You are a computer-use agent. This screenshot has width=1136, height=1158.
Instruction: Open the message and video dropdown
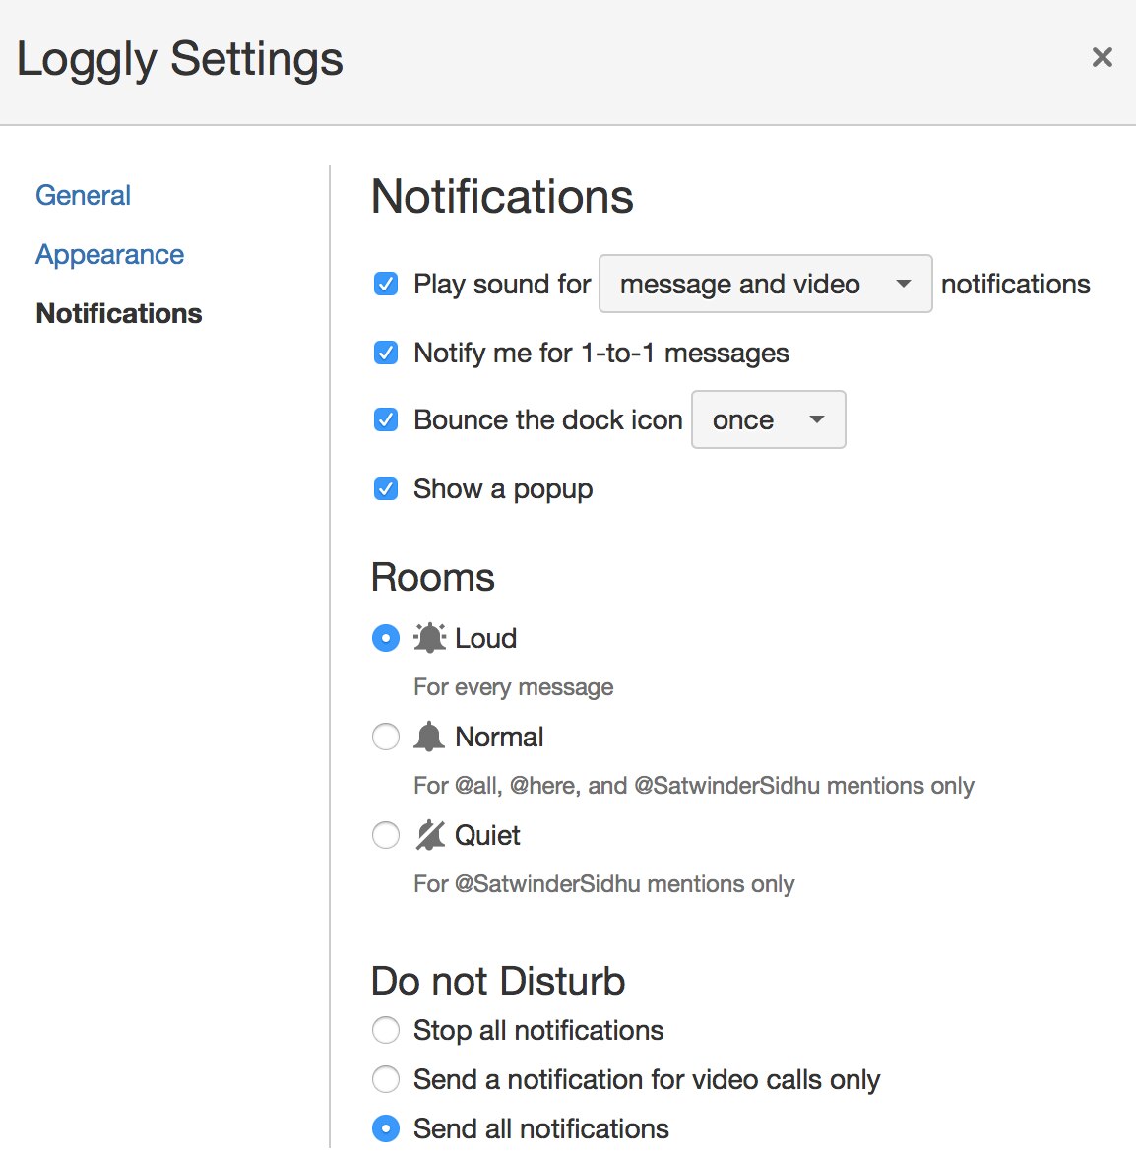[765, 284]
